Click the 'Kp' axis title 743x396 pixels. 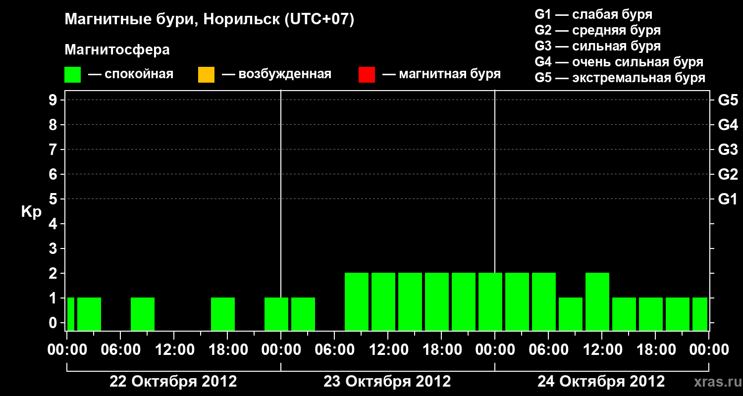[31, 212]
